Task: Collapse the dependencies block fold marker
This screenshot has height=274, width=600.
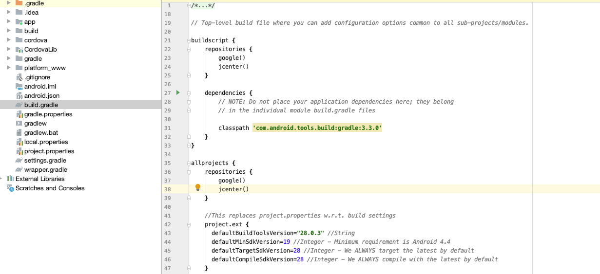Action: coord(189,93)
